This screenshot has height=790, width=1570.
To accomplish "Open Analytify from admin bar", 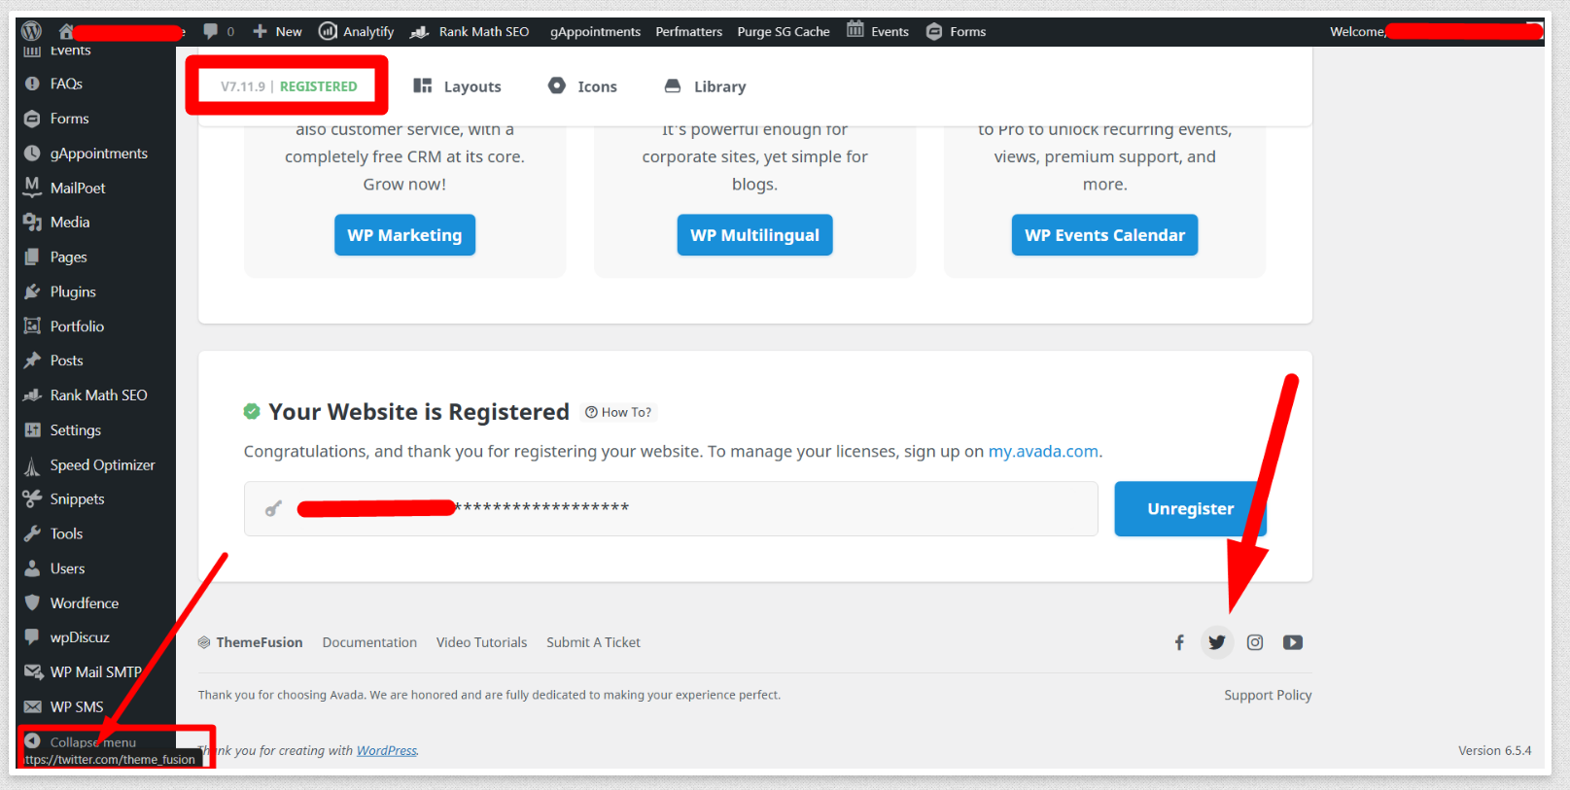I will click(x=357, y=31).
